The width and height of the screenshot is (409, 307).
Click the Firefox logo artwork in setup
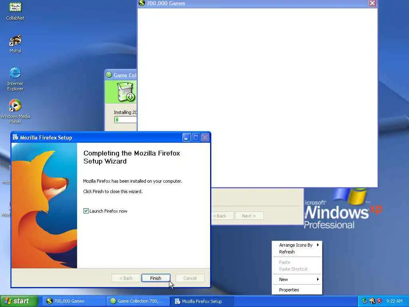click(x=44, y=205)
